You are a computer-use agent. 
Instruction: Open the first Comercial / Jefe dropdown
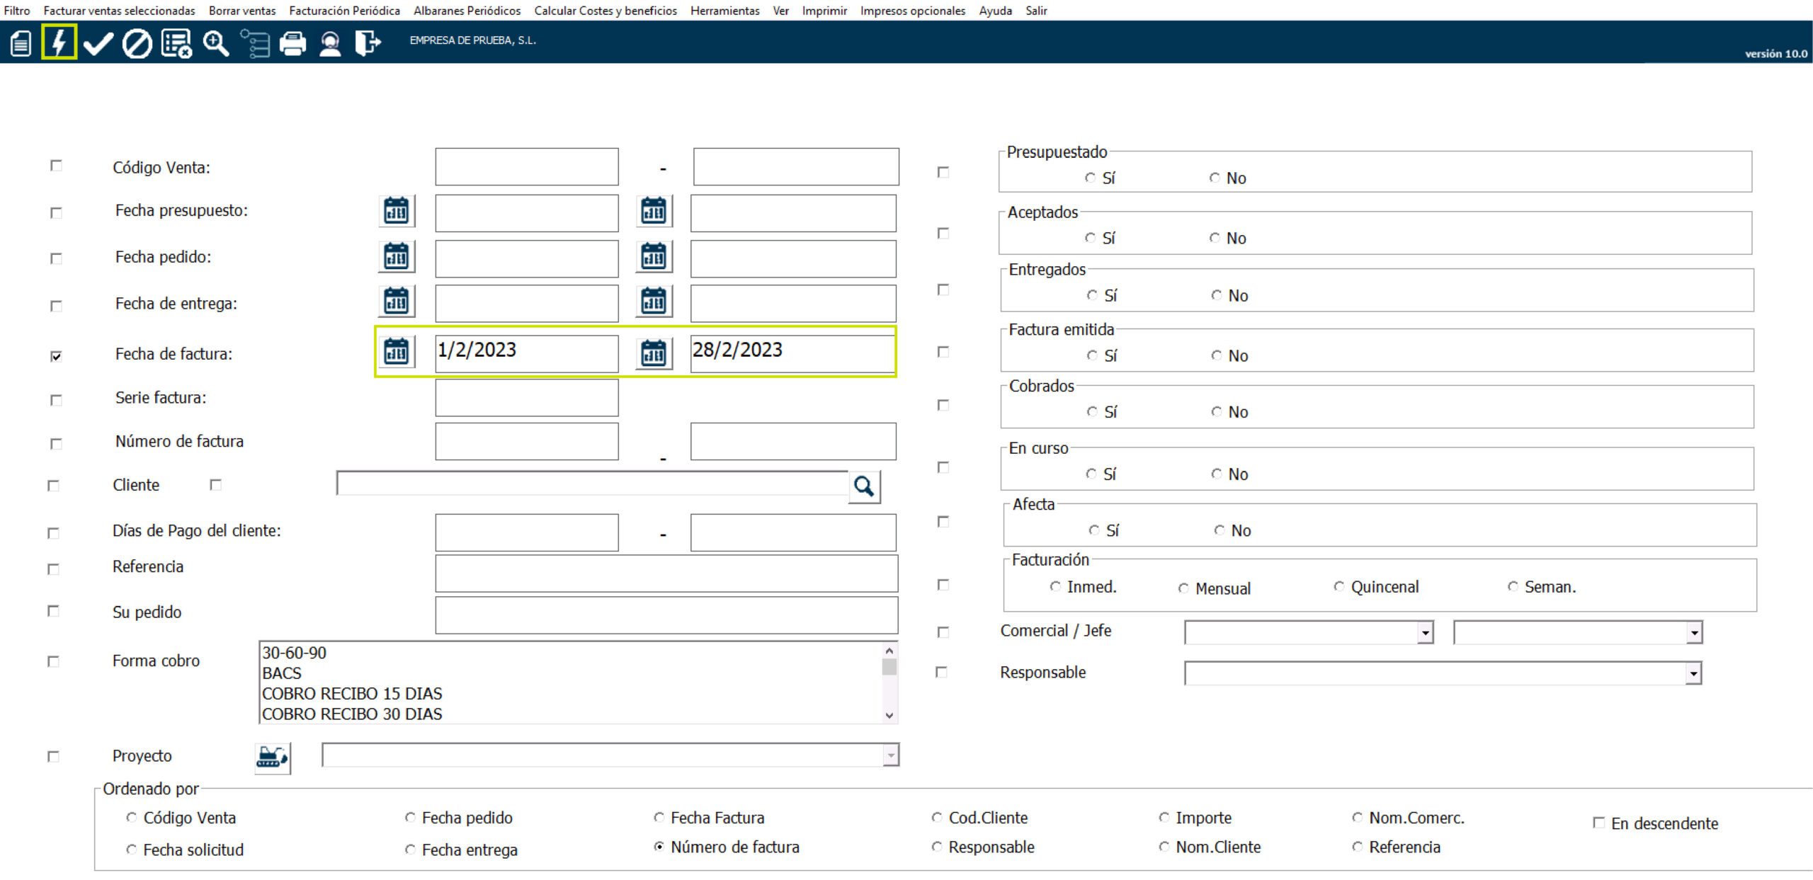click(1425, 632)
